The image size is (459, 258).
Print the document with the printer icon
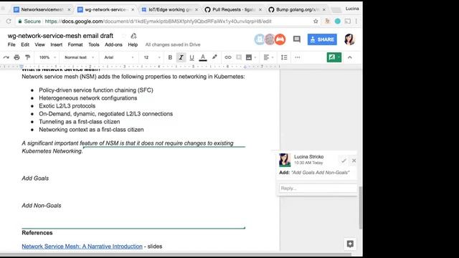(x=16, y=57)
